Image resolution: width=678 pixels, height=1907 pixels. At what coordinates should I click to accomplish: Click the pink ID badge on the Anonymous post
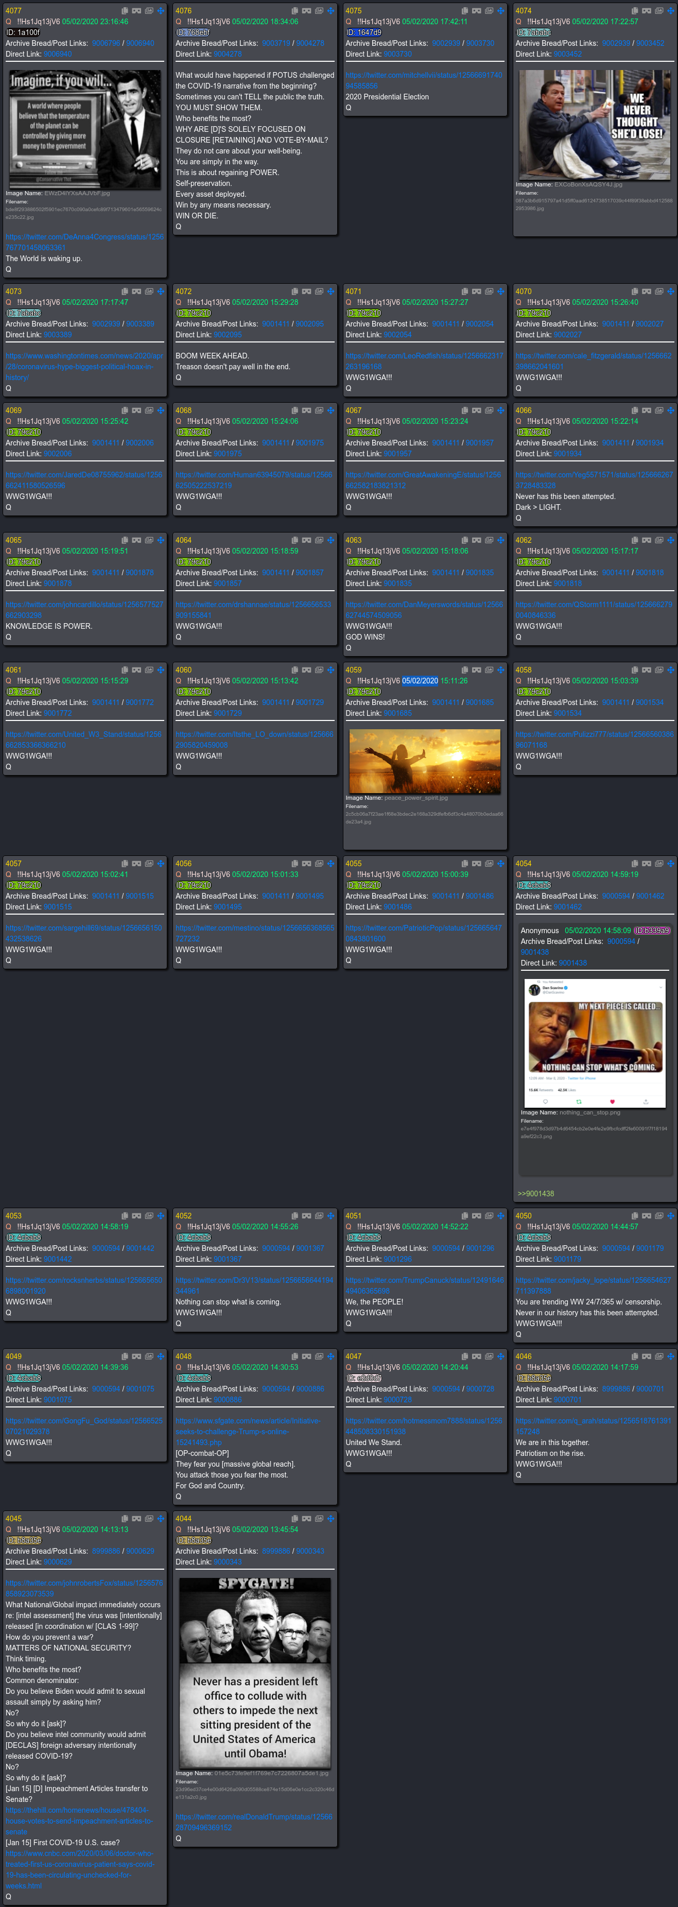[652, 931]
